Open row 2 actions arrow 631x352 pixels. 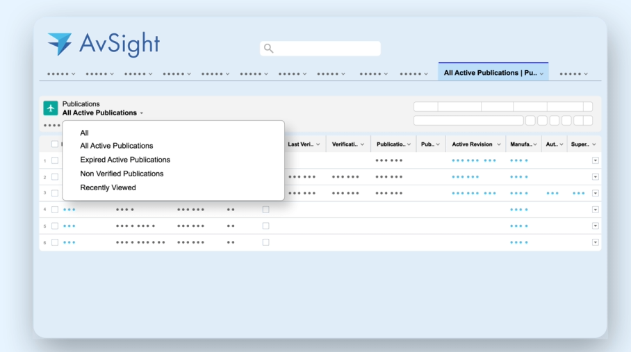595,177
